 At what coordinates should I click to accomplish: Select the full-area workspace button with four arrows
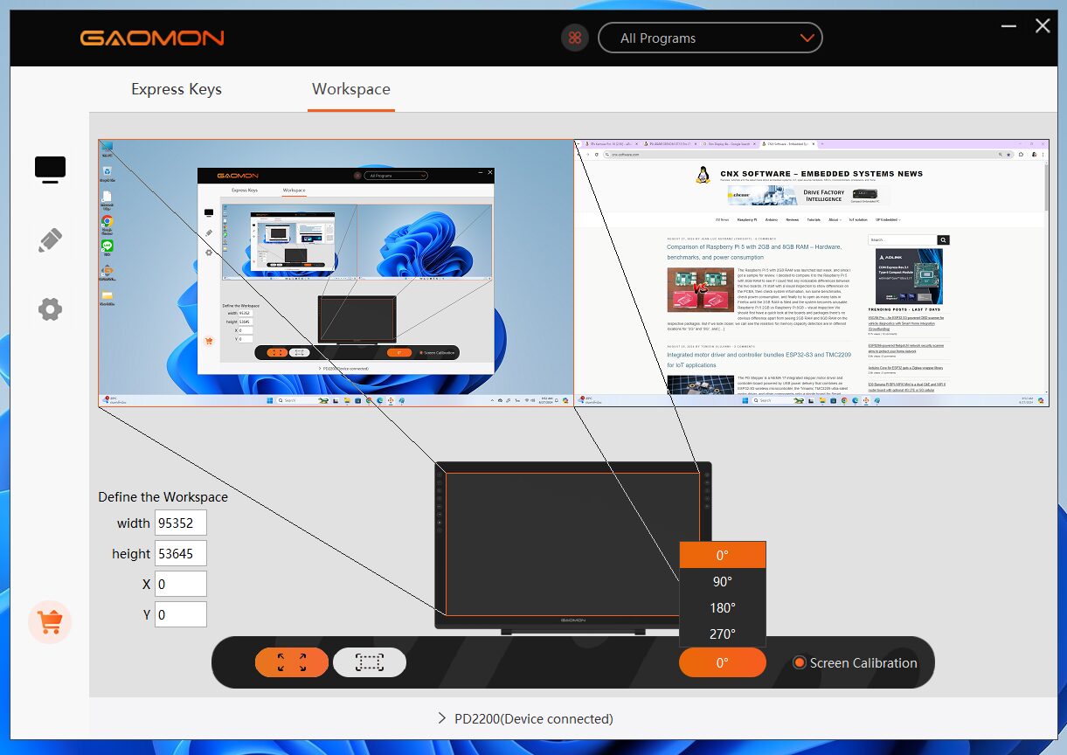(x=292, y=662)
